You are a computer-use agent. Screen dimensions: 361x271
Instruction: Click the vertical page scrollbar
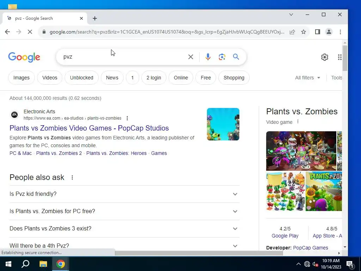[x=345, y=58]
